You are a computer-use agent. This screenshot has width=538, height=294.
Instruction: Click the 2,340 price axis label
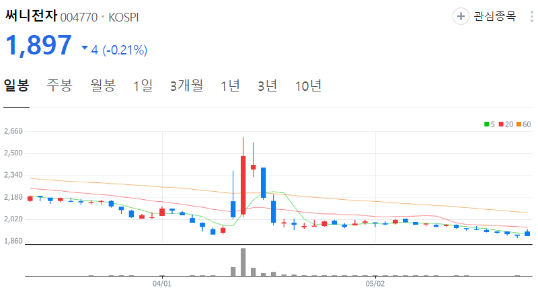click(x=13, y=175)
